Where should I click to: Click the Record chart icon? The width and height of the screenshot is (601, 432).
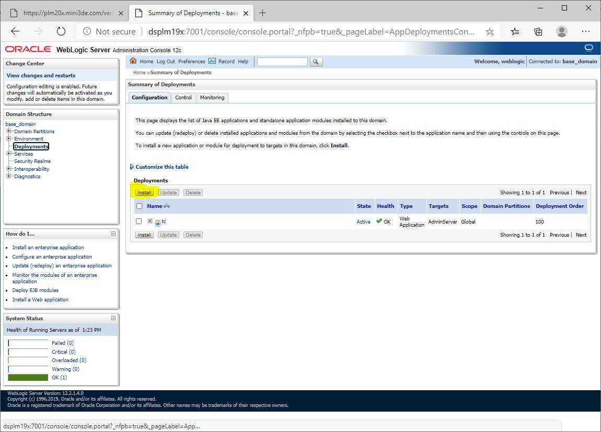click(212, 61)
